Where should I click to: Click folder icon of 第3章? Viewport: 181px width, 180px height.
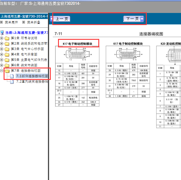point(7,49)
